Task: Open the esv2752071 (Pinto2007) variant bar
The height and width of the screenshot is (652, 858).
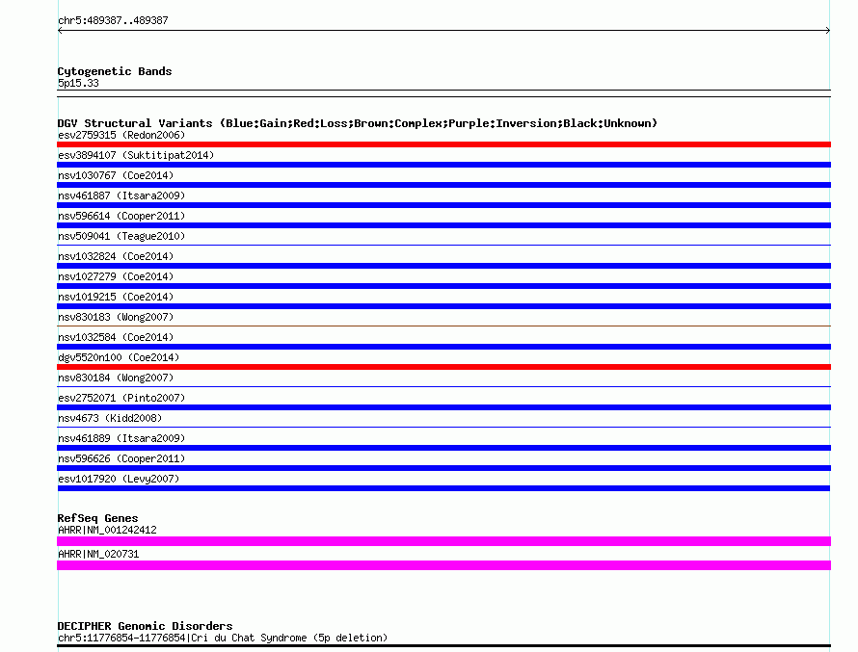Action: coord(443,407)
